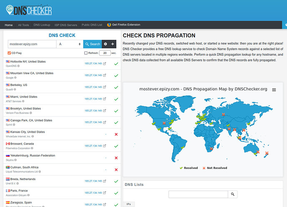Click the CHECK DNS PROPAGATION heading
The image size is (287, 207).
[x=159, y=36]
